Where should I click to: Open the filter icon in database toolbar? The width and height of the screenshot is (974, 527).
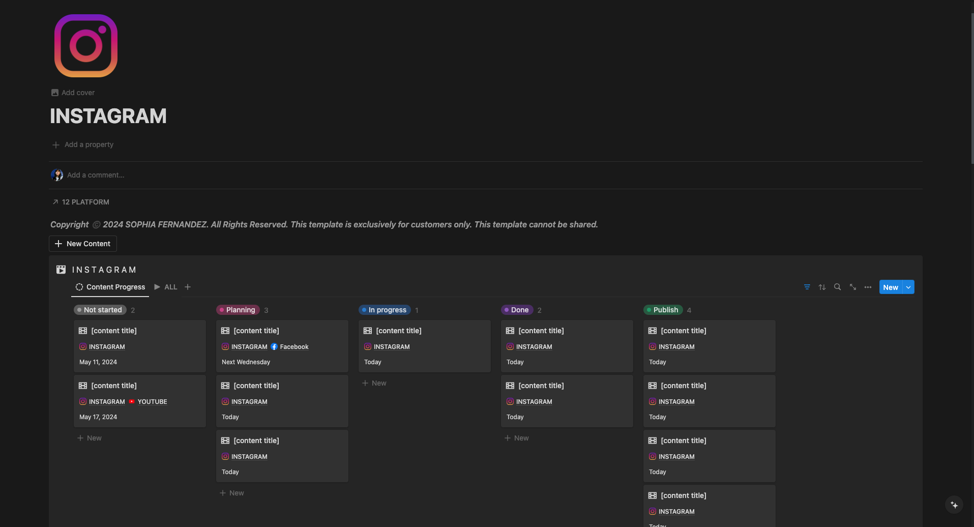pyautogui.click(x=807, y=287)
